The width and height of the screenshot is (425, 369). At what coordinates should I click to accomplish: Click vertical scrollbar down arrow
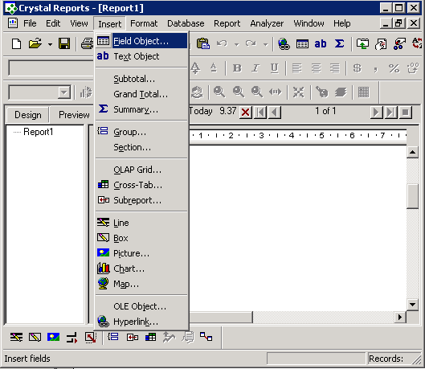coord(412,305)
